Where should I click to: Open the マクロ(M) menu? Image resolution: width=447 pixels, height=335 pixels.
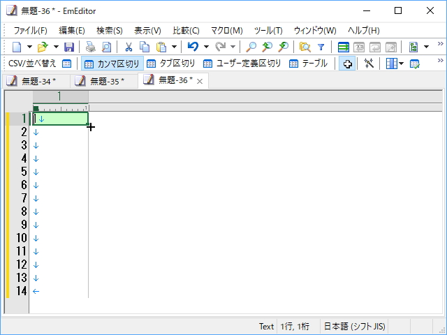click(226, 30)
